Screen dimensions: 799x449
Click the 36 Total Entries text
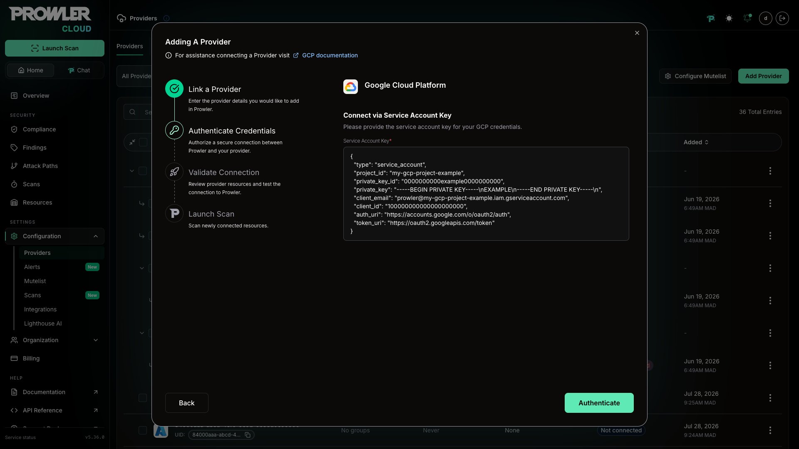click(760, 112)
